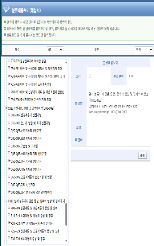
Task: Expand the Q20-Q28 순환계통의 선천기형 node
Action: coord(9,130)
